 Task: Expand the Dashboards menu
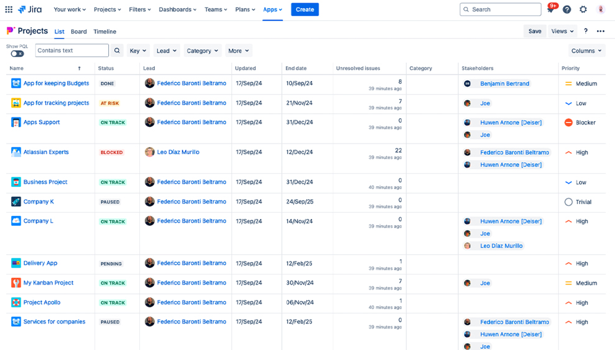click(x=178, y=9)
